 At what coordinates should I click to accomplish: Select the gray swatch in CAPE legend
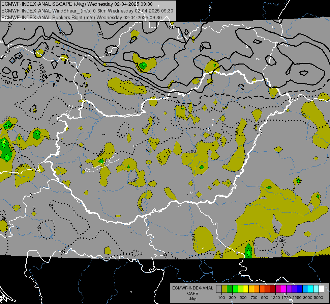(x=219, y=289)
